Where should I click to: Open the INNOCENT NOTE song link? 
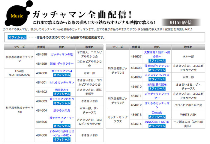coord(157,122)
